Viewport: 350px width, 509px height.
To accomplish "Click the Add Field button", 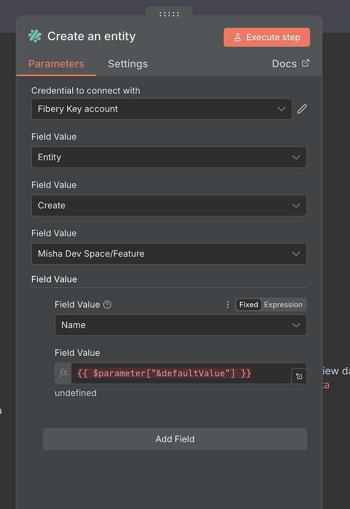I will click(x=175, y=439).
